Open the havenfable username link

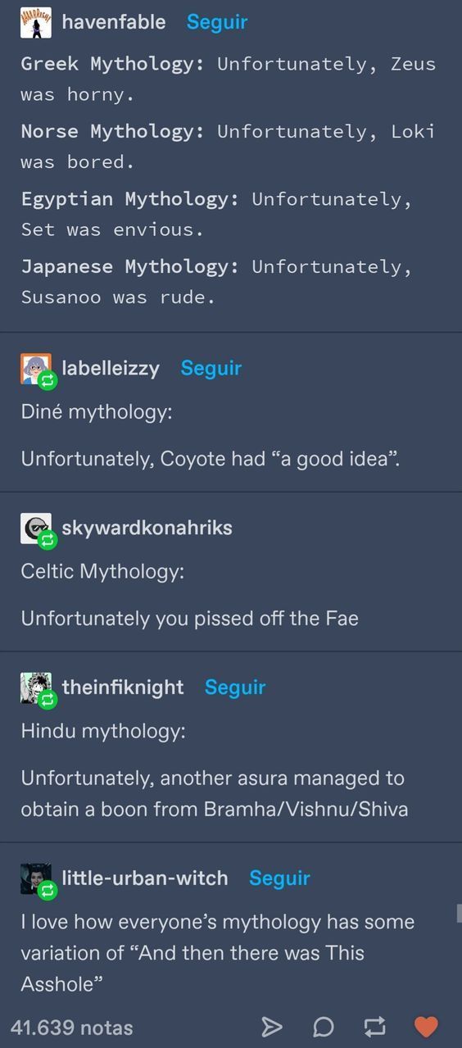pyautogui.click(x=114, y=22)
